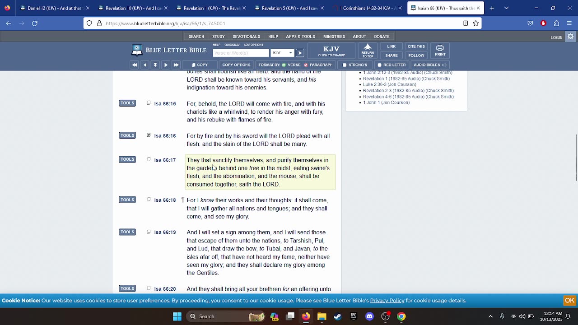This screenshot has width=578, height=325.
Task: Toggle the checkbox for Isa 66:16
Action: 149,135
